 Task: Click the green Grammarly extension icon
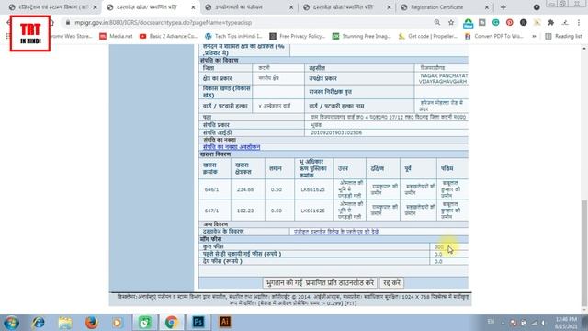pyautogui.click(x=496, y=22)
